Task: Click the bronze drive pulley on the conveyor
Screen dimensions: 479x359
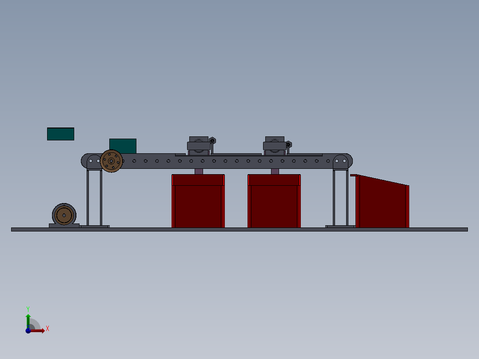Action: click(x=111, y=161)
